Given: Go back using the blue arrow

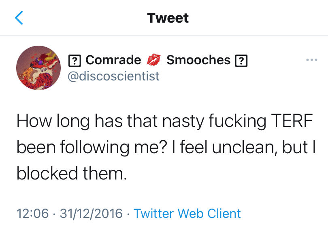Looking at the screenshot, I should (19, 18).
